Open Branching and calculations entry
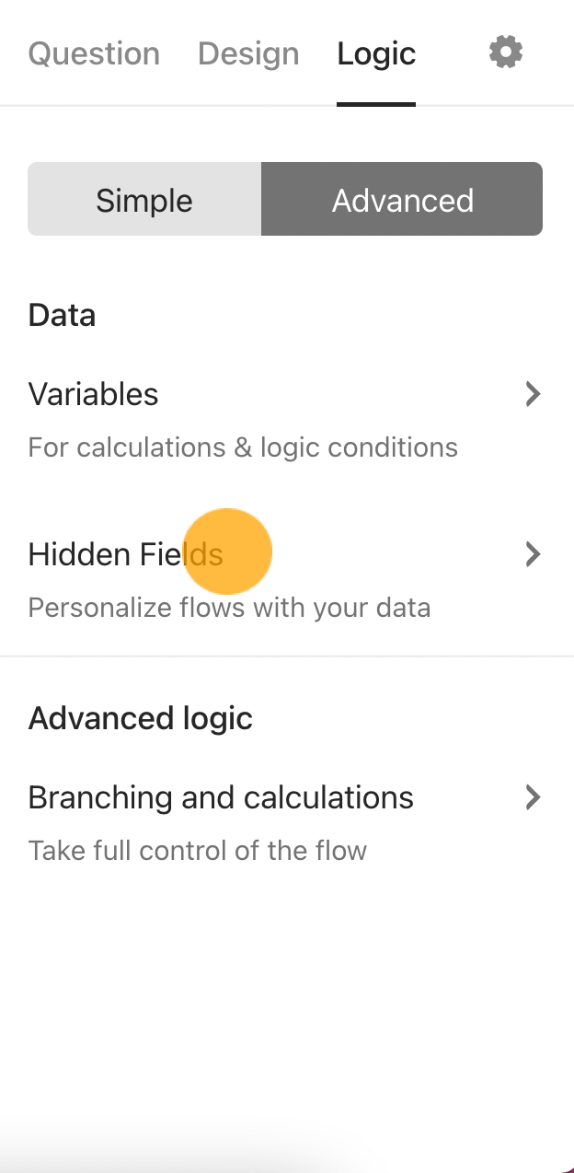This screenshot has height=1173, width=574. 285,821
